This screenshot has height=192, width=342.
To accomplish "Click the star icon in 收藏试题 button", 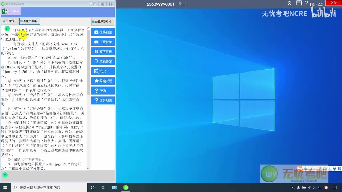I will [x=96, y=81].
